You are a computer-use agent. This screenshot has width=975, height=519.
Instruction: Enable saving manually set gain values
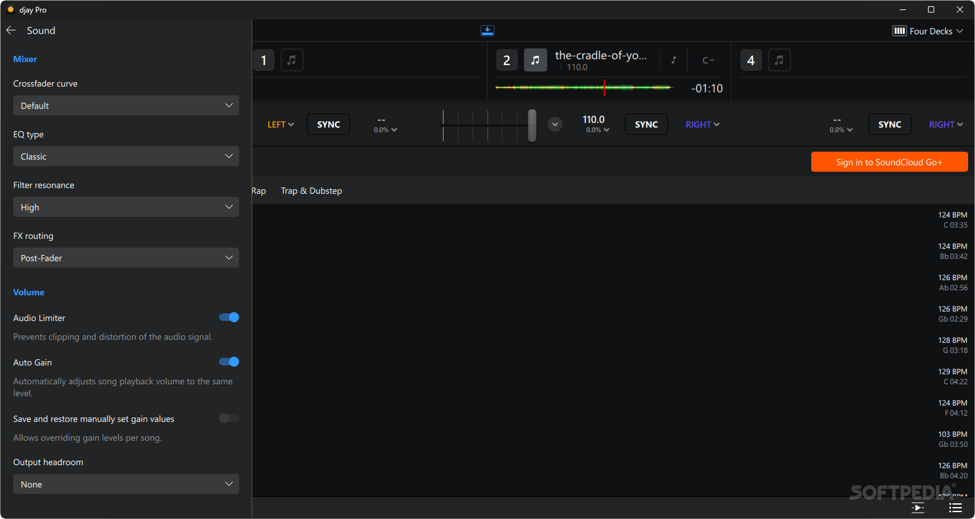pyautogui.click(x=228, y=418)
